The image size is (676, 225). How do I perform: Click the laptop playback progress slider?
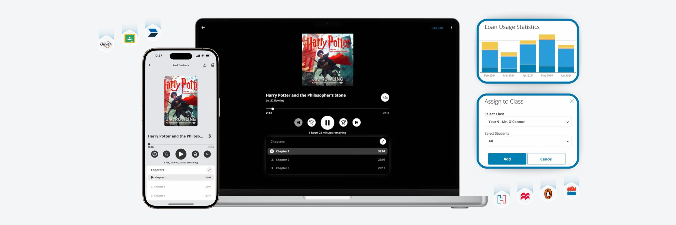[x=327, y=109]
